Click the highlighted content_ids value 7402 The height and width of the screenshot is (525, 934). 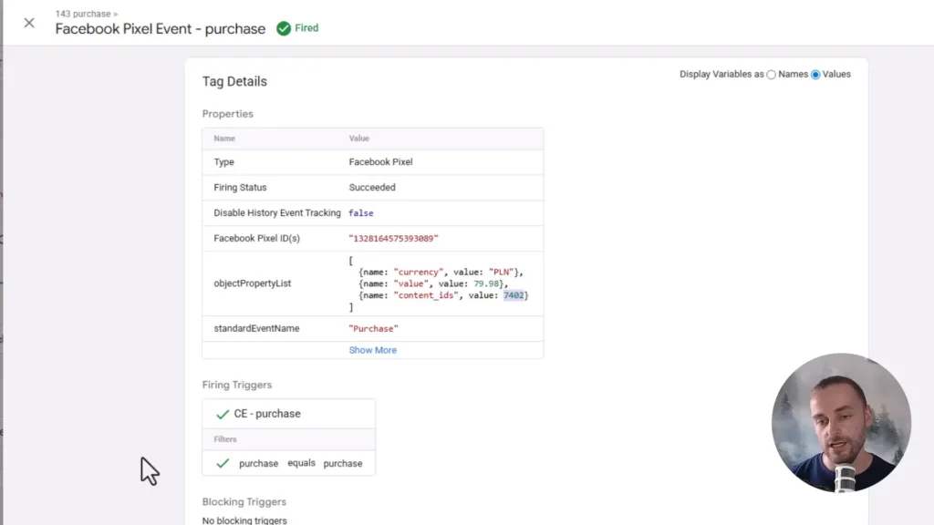point(514,295)
